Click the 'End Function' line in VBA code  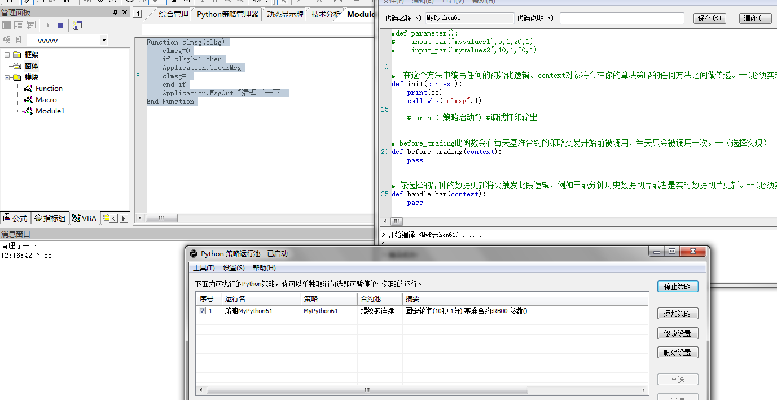pyautogui.click(x=170, y=102)
